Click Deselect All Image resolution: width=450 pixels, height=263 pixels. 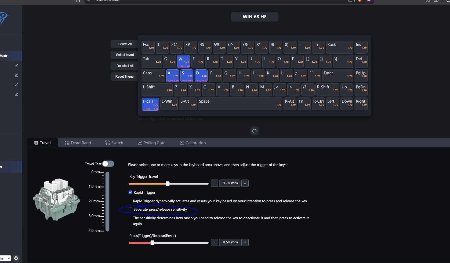click(125, 66)
